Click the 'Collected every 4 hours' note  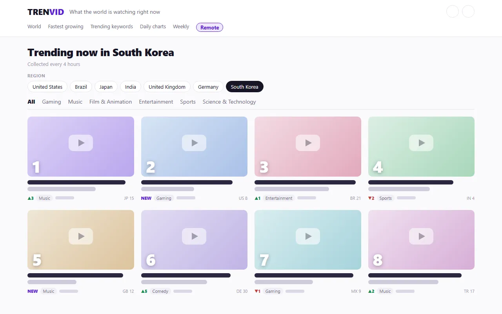tap(54, 64)
